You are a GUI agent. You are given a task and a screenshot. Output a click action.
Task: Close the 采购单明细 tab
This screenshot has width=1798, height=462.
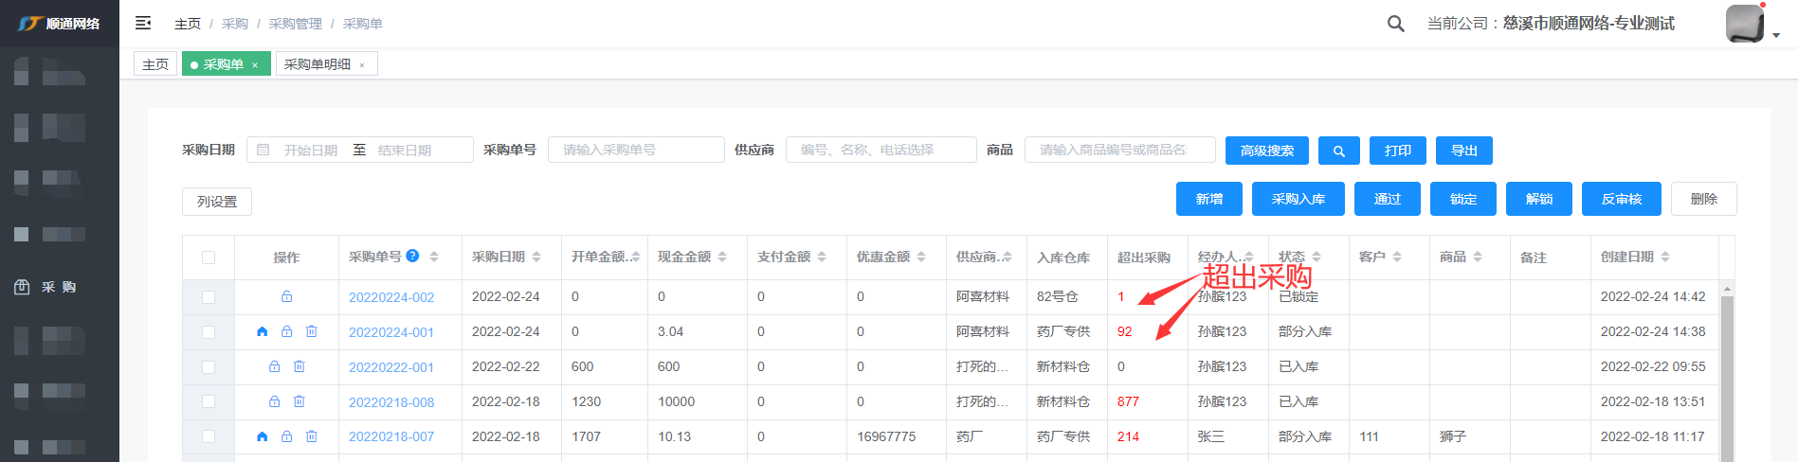coord(362,65)
